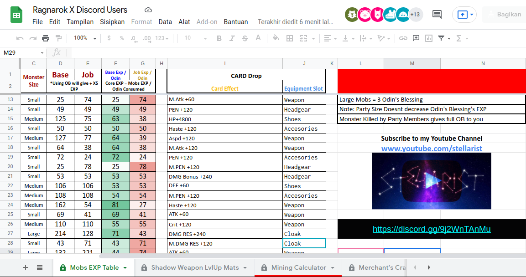Viewport: 526px width, 277px height.
Task: Toggle italic formatting
Action: [232, 38]
